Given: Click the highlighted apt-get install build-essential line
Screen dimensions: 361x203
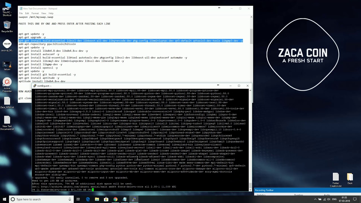Looking at the screenshot, I should (131, 41).
